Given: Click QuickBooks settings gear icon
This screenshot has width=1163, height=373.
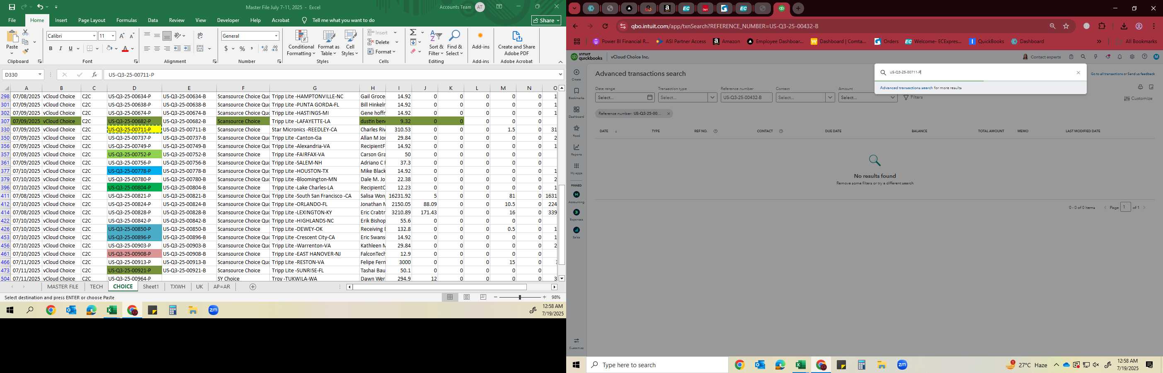Looking at the screenshot, I should point(1132,57).
